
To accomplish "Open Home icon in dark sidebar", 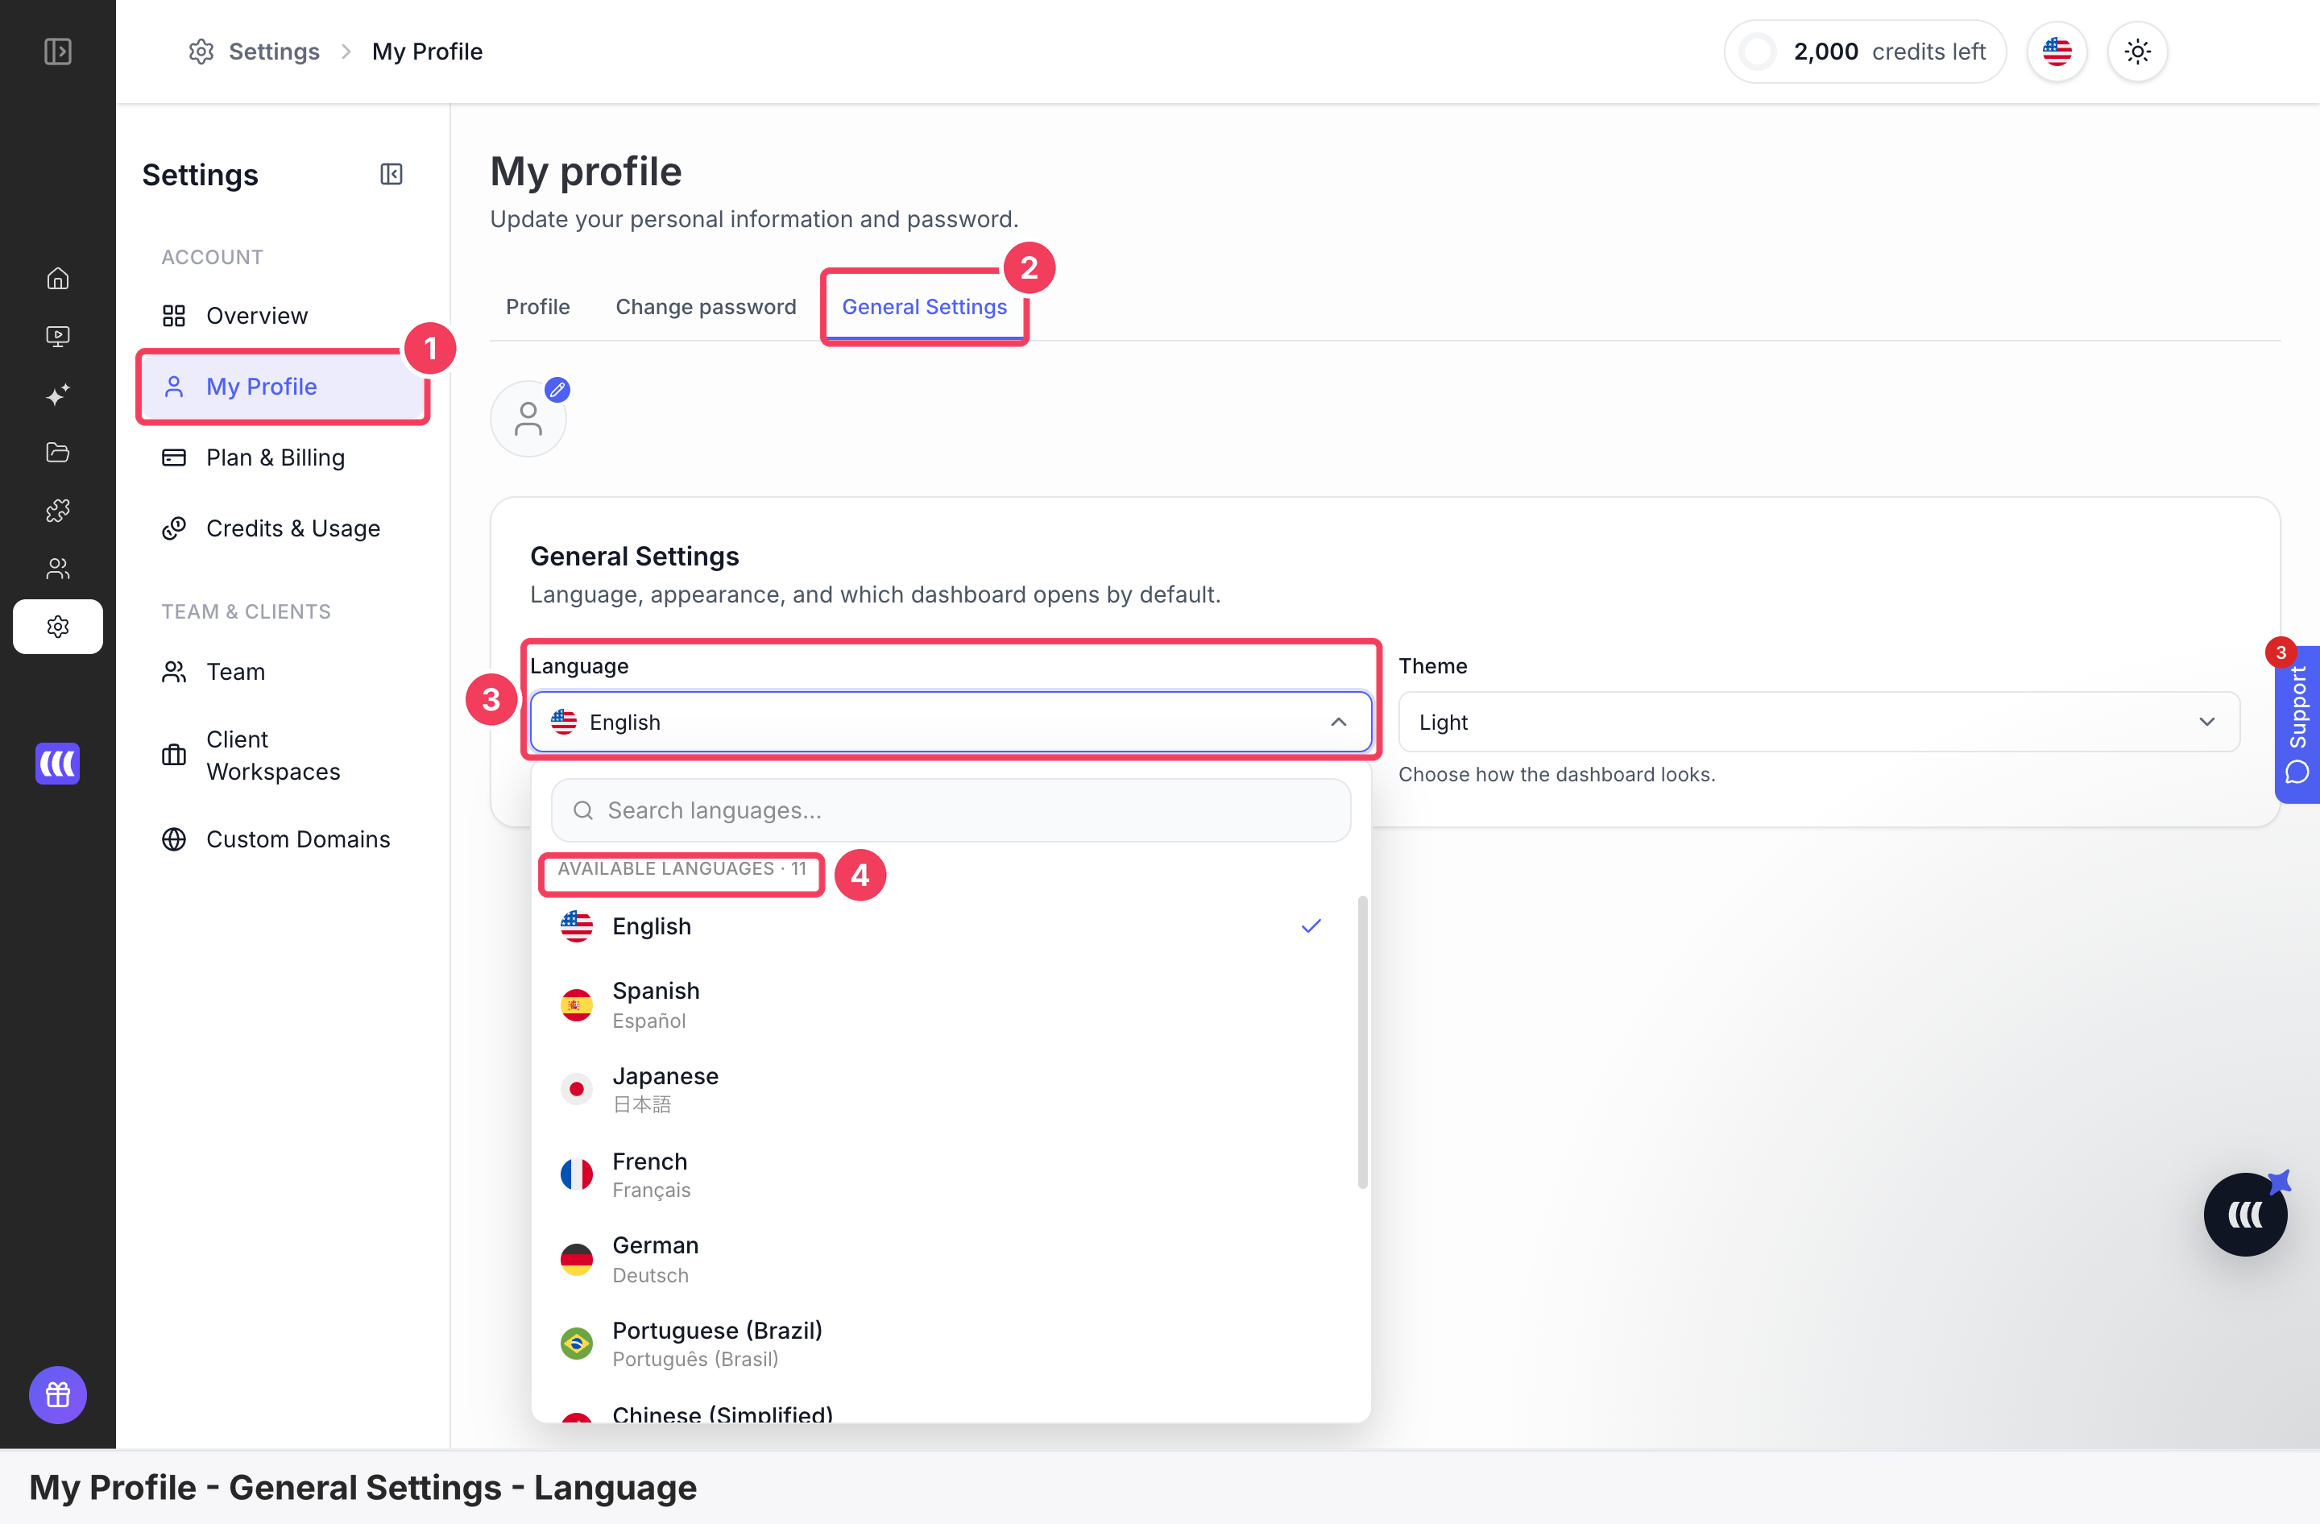I will pyautogui.click(x=57, y=279).
